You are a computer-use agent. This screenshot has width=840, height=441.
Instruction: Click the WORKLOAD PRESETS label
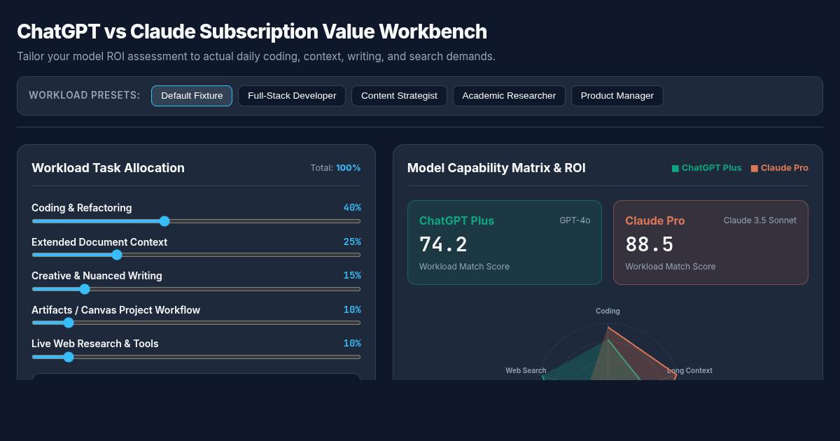84,96
